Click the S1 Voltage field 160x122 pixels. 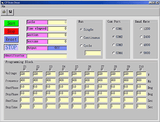click(25, 74)
